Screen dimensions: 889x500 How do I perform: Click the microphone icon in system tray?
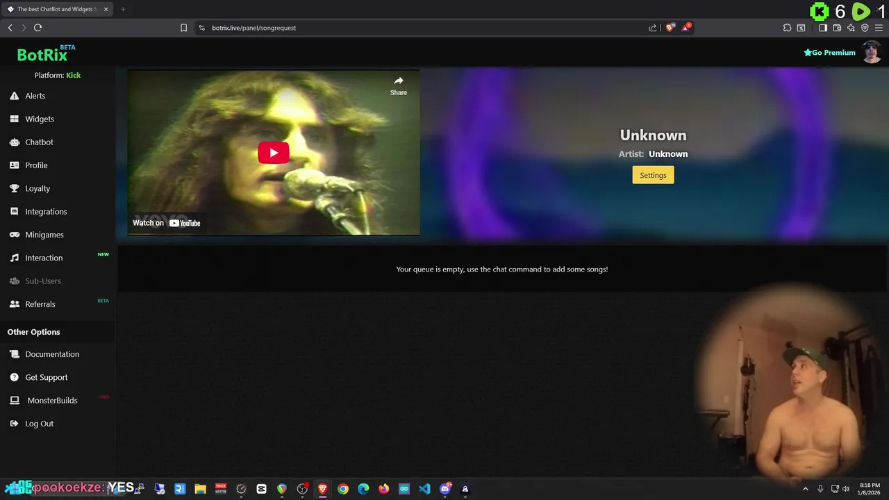pos(820,489)
